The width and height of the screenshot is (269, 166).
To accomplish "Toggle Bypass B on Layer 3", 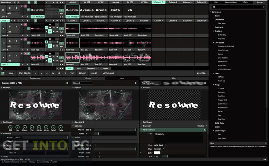I will click(10, 27).
